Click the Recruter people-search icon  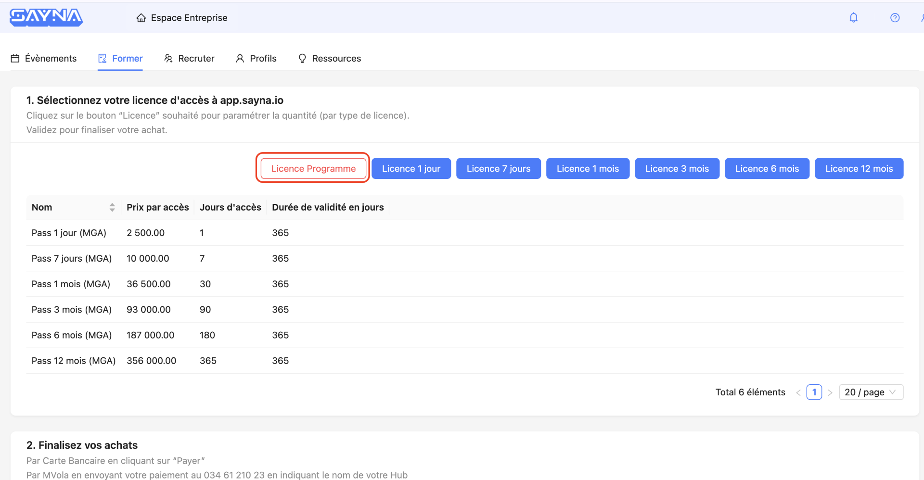[x=168, y=58]
